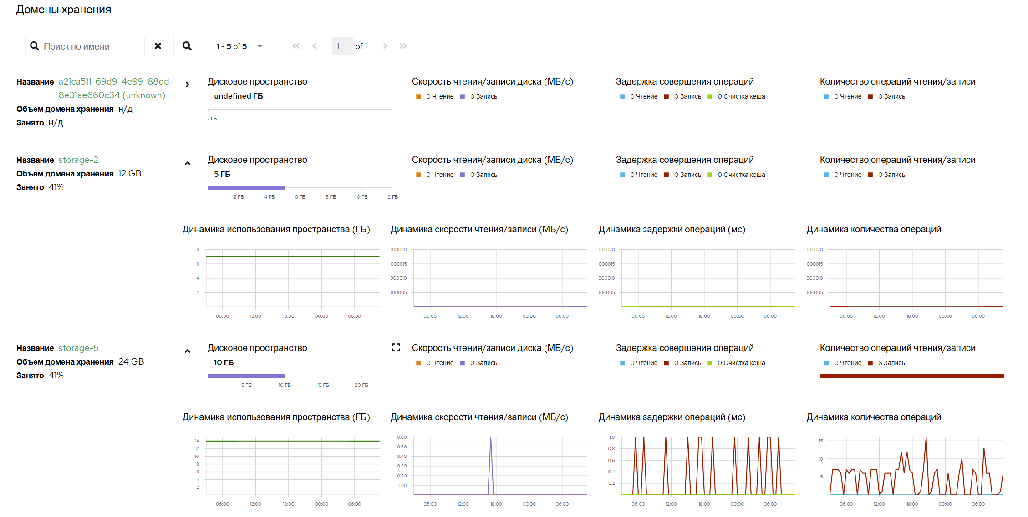
Task: Open the a21ca511 unknown domain link
Action: click(x=116, y=88)
